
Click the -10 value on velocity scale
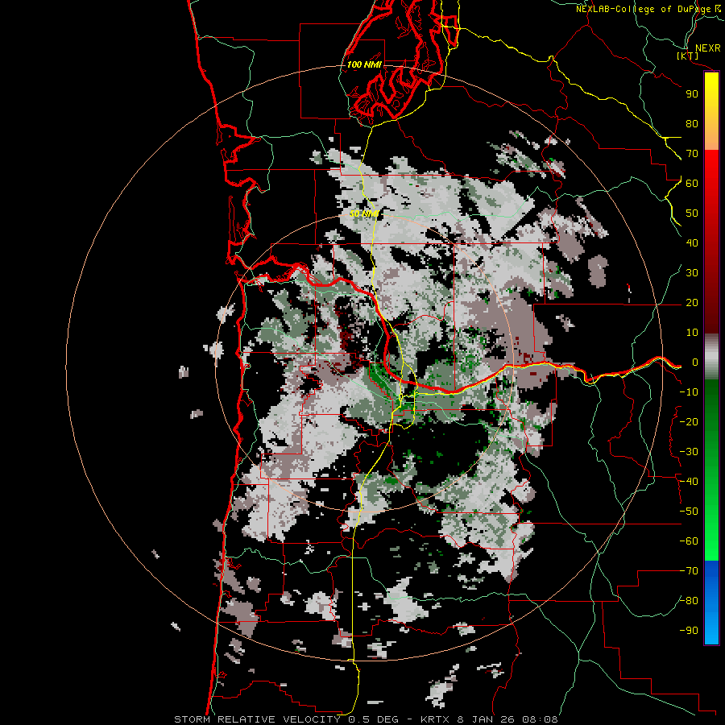point(689,392)
